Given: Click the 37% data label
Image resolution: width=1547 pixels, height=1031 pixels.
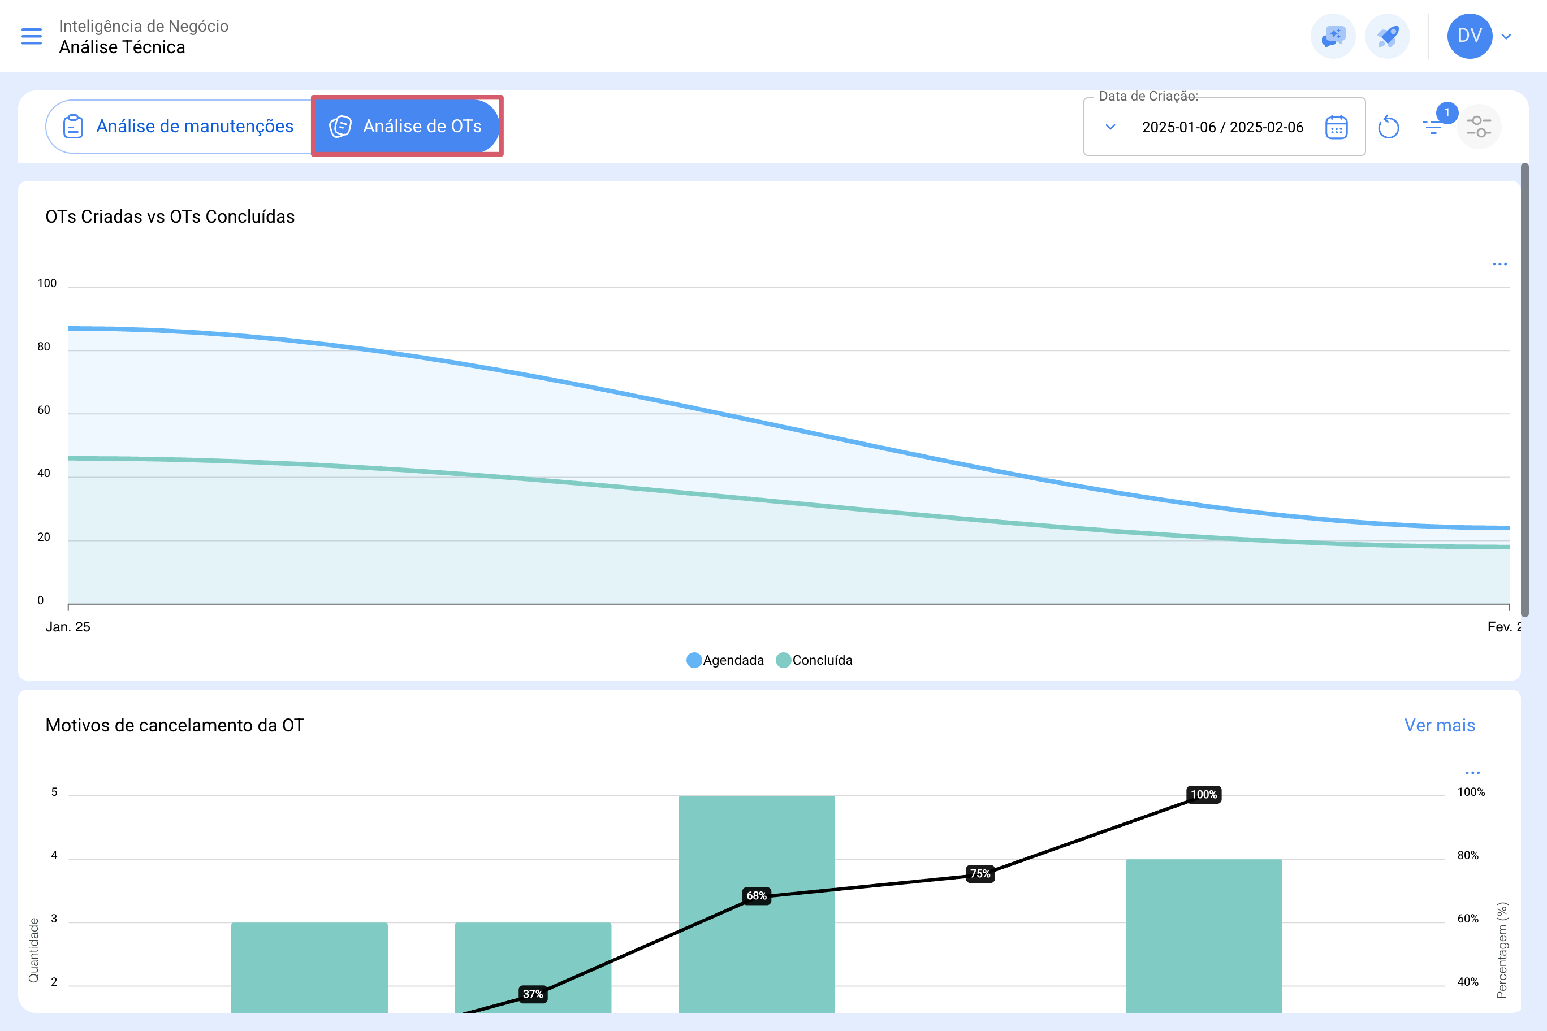Looking at the screenshot, I should (532, 994).
